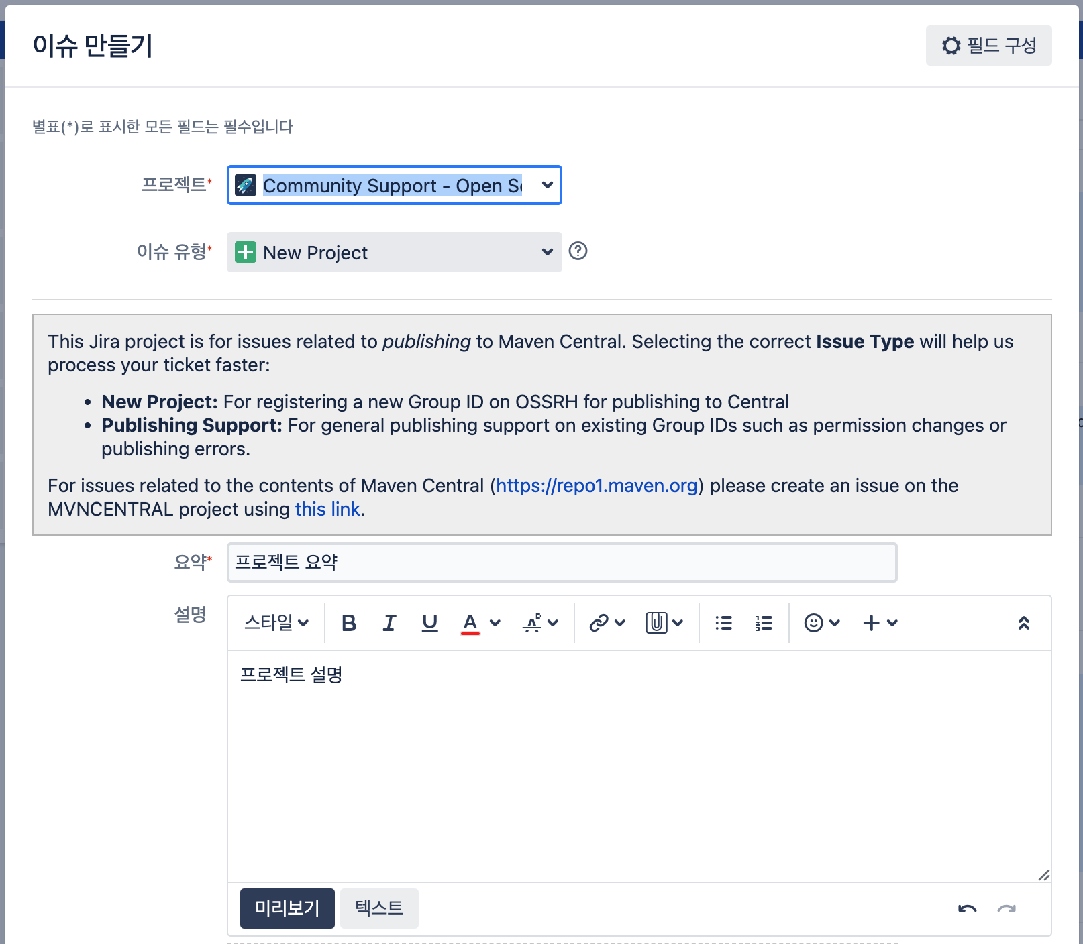This screenshot has height=944, width=1083.
Task: Toggle underline formatting
Action: tap(429, 623)
